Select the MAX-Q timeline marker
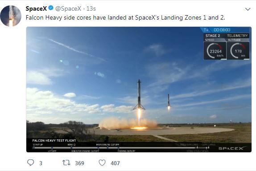The width and height of the screenshot is (256, 171). [71, 145]
